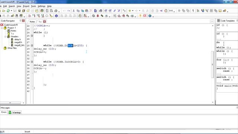
Task: Open dropdown arrow beside green diamond icon
Action: tap(133, 11)
